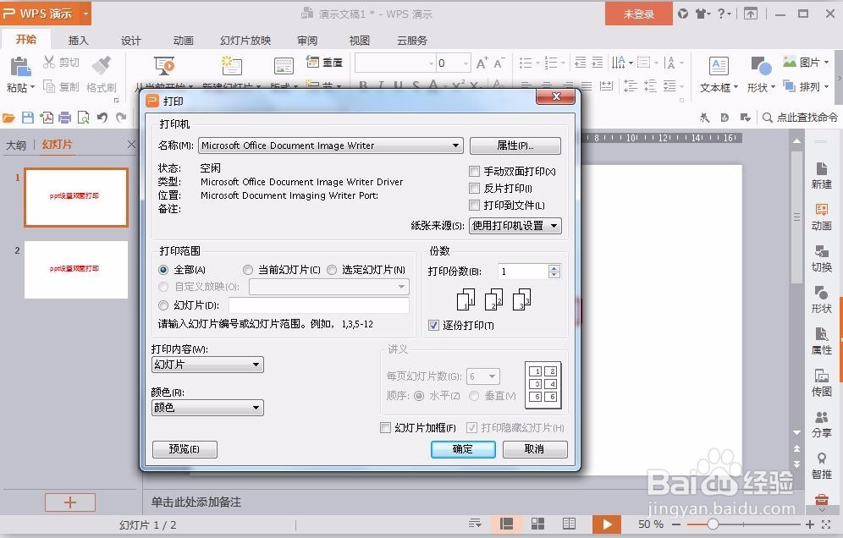Click the Redo arrow icon
843x538 pixels.
click(x=121, y=118)
